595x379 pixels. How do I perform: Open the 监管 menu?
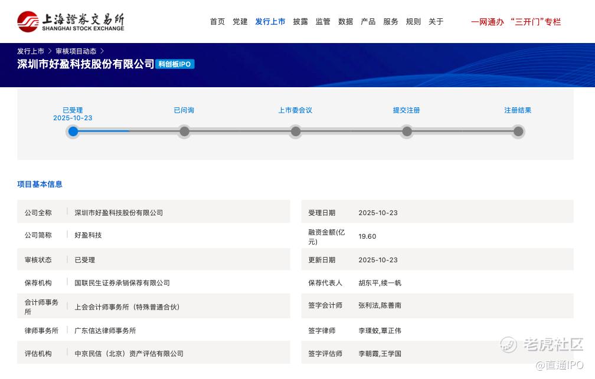click(323, 22)
